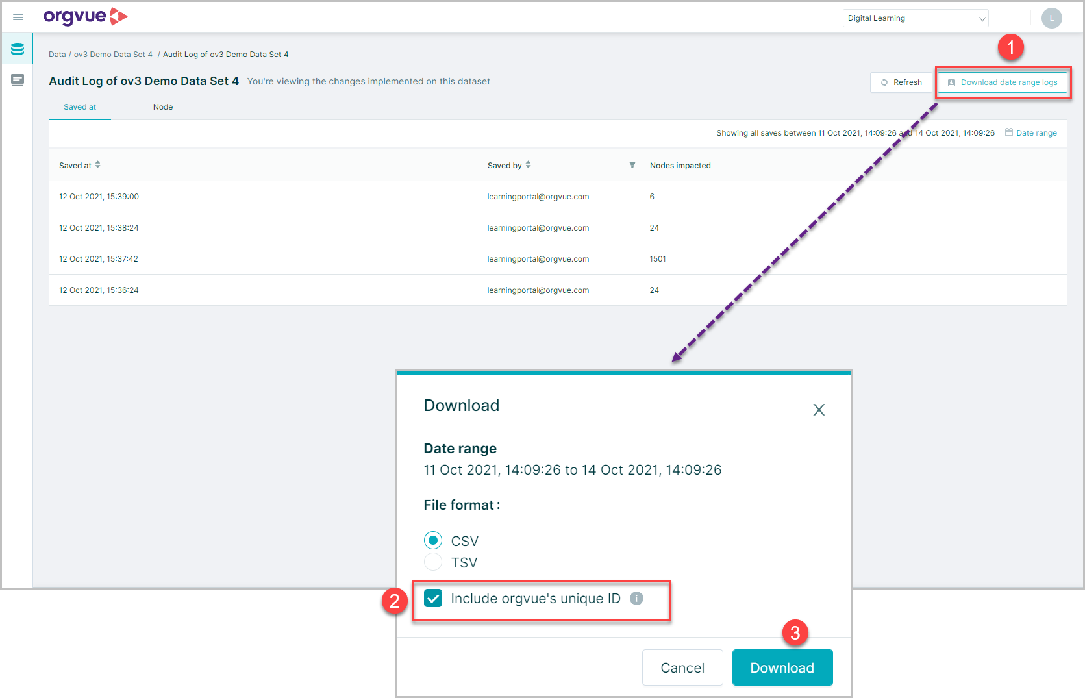The height and width of the screenshot is (698, 1085).
Task: Open save entry 12 Oct 2021, 15:36:24
Action: (99, 290)
